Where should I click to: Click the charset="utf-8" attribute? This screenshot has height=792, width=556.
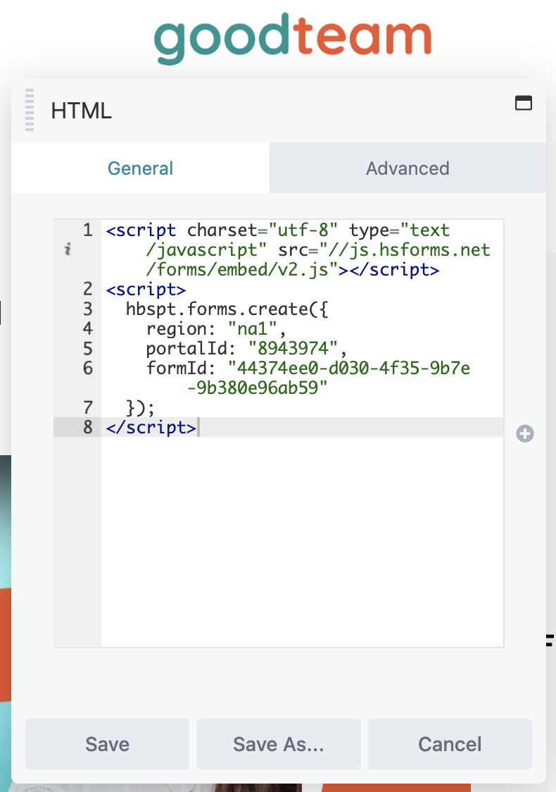click(x=263, y=230)
